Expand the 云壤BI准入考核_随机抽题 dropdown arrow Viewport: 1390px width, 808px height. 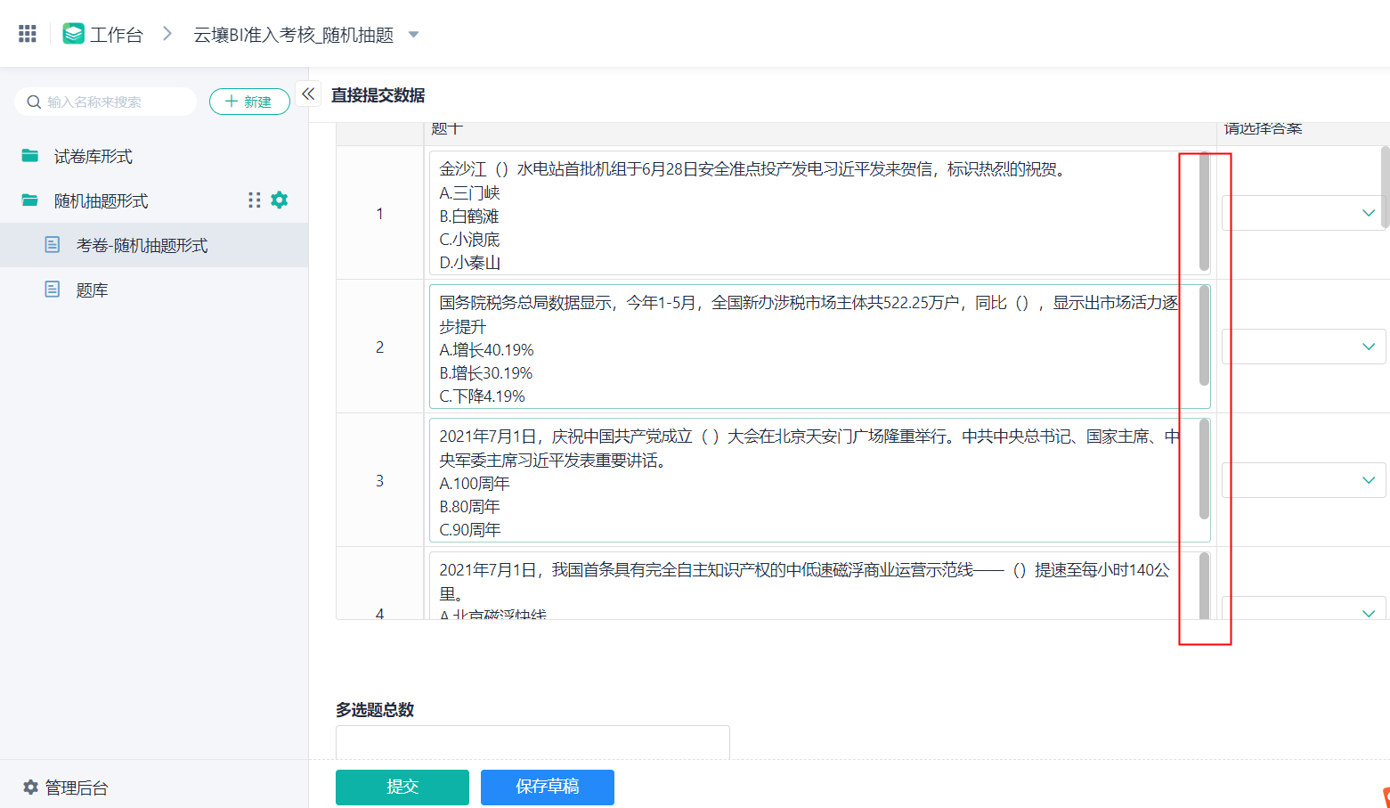coord(413,35)
